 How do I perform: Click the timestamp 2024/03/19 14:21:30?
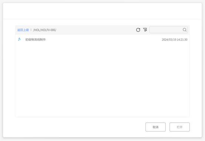[175, 39]
